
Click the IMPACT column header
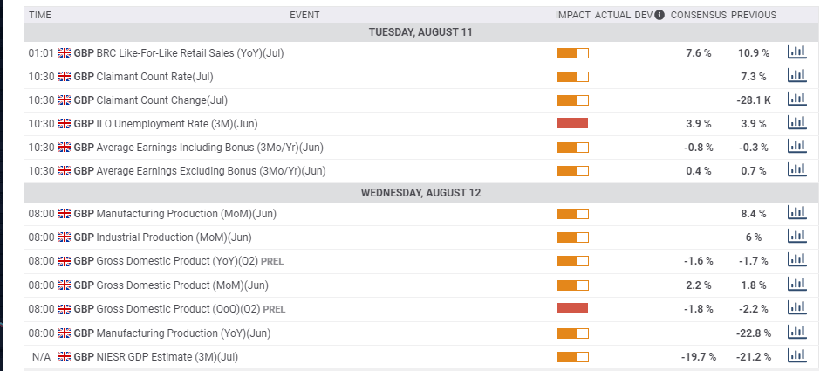coord(572,15)
